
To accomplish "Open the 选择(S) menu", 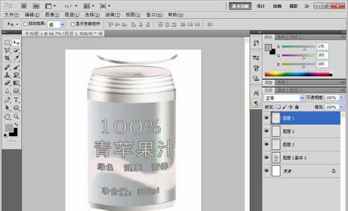I will [x=92, y=15].
